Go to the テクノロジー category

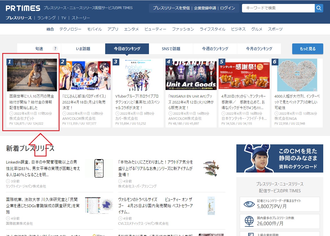(70, 29)
